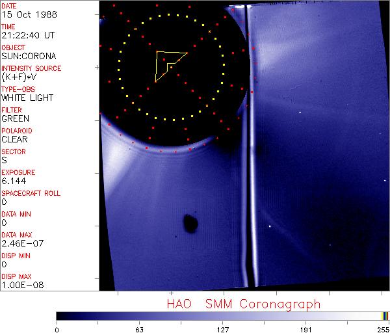Click the INTENSITY SOURCE label

click(x=31, y=68)
